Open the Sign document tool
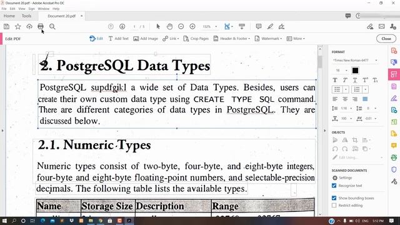The width and height of the screenshot is (400, 225). 281,26
